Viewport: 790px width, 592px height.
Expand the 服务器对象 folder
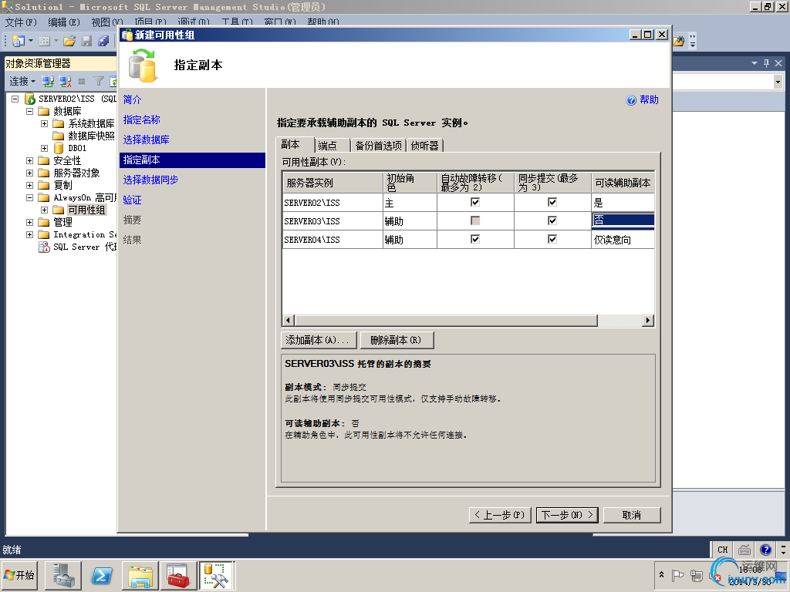(30, 173)
